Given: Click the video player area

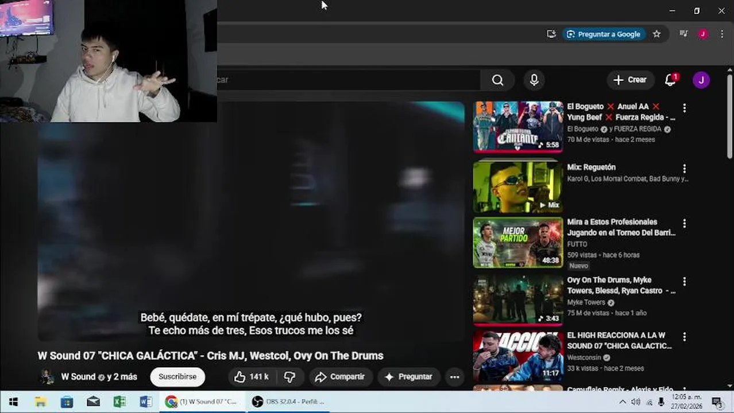Looking at the screenshot, I should [251, 221].
